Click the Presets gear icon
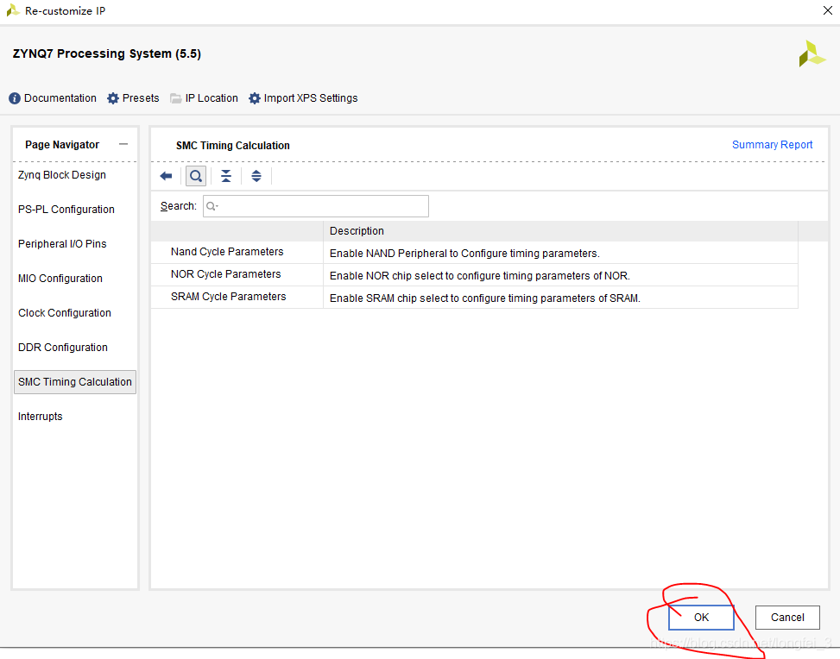Image resolution: width=840 pixels, height=659 pixels. [x=113, y=98]
